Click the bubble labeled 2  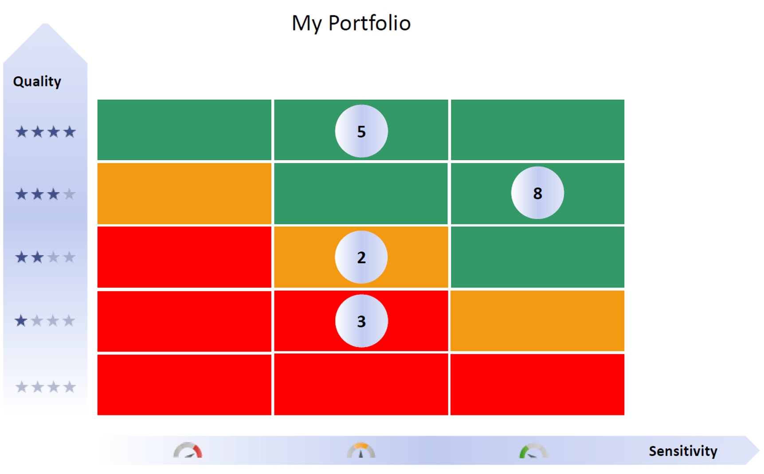361,257
